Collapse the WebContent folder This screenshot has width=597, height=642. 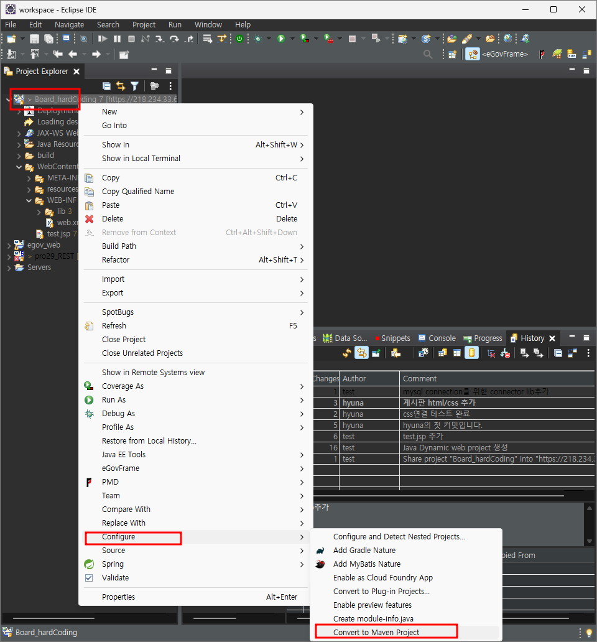pos(19,167)
